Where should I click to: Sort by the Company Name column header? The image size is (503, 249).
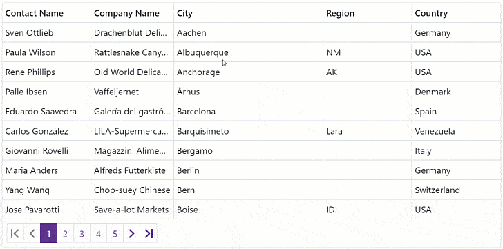(132, 13)
